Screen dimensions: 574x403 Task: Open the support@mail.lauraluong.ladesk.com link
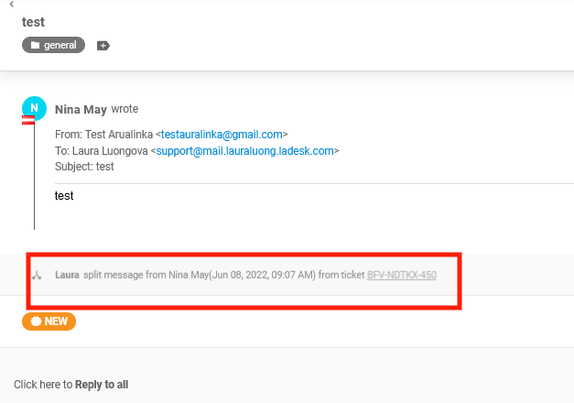tap(245, 151)
